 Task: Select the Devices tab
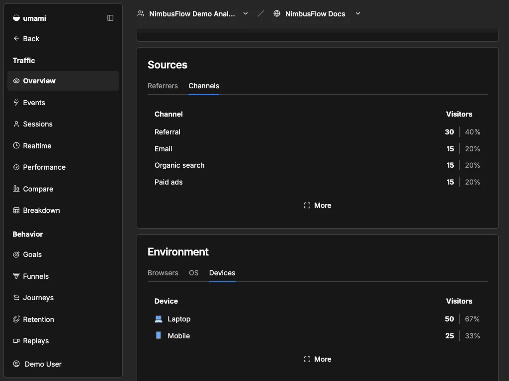pyautogui.click(x=222, y=273)
